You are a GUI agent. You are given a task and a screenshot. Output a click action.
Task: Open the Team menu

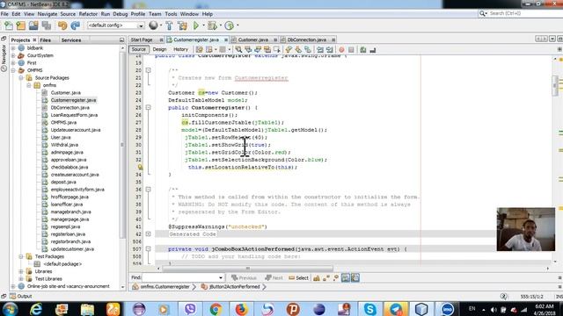[x=155, y=14]
